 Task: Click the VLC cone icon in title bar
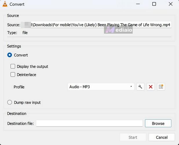coord(5,4)
